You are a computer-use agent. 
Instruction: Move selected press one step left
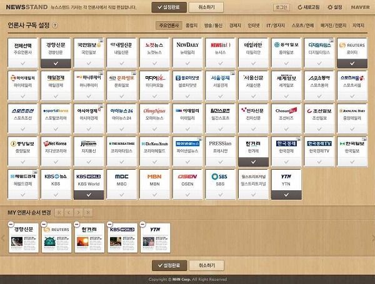coord(69,212)
